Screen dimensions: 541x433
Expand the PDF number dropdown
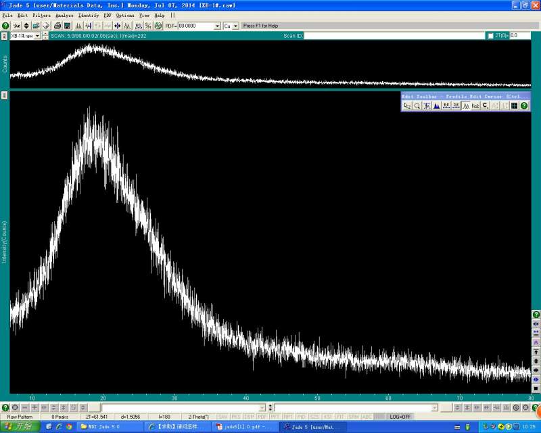[x=217, y=26]
